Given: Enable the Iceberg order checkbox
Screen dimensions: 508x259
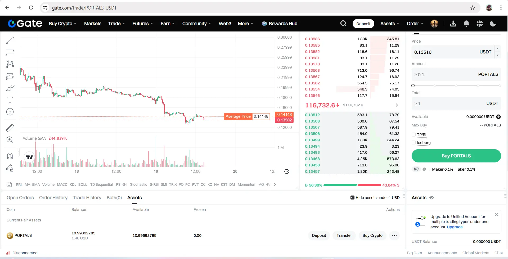Looking at the screenshot, I should tap(414, 143).
